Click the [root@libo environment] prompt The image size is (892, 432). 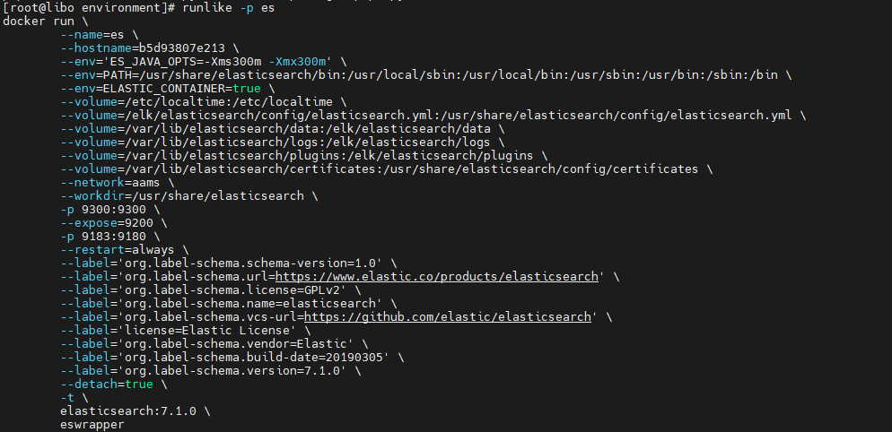(88, 8)
